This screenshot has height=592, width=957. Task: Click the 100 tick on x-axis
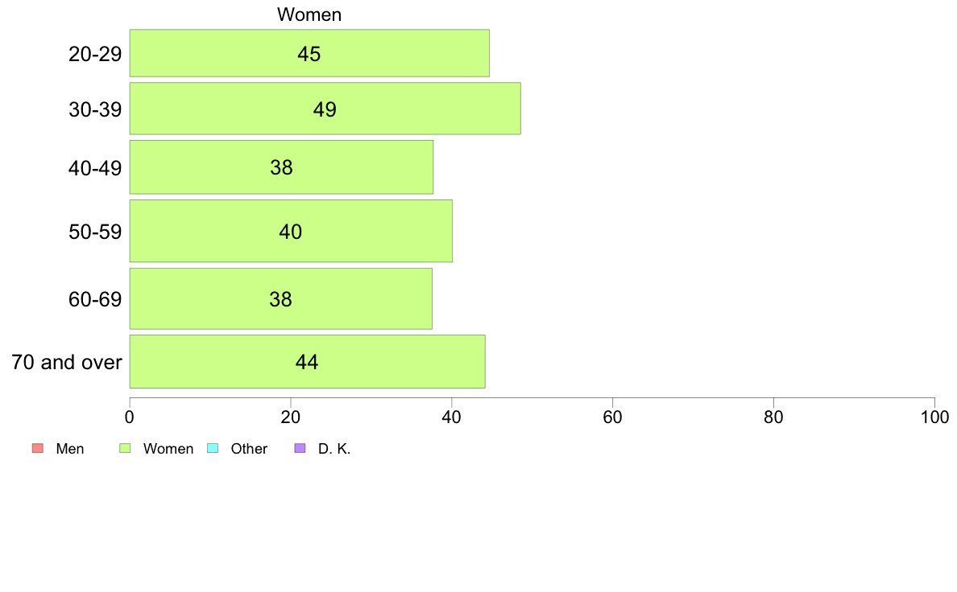[x=934, y=417]
